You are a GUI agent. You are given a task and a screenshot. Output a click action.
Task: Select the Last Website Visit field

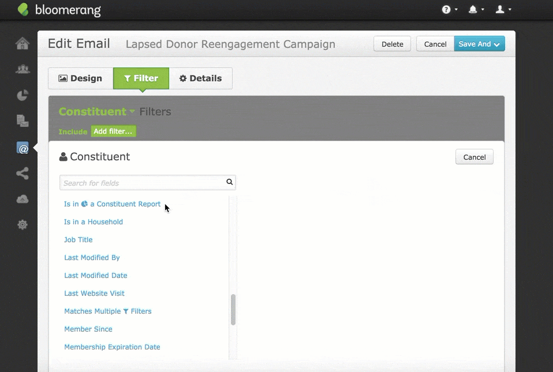tap(94, 294)
